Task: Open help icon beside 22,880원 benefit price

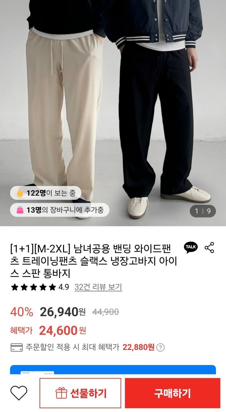Action: pos(160,348)
